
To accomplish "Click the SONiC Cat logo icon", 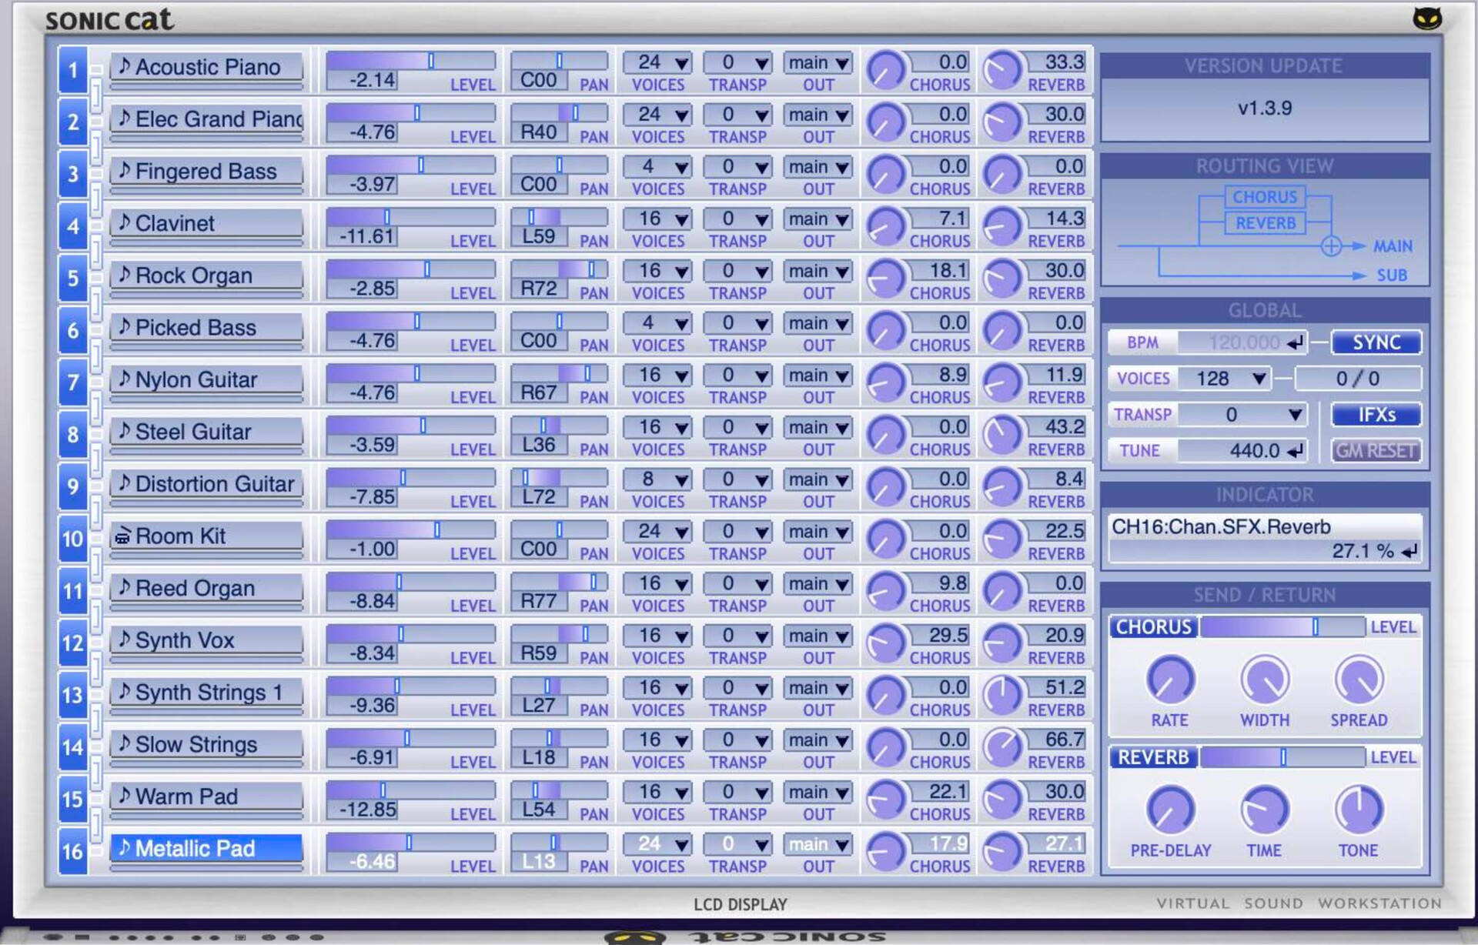I will pyautogui.click(x=1426, y=18).
